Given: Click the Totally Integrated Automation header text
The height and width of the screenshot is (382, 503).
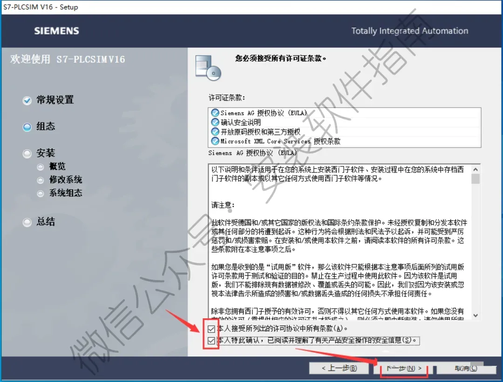Looking at the screenshot, I should (x=410, y=31).
